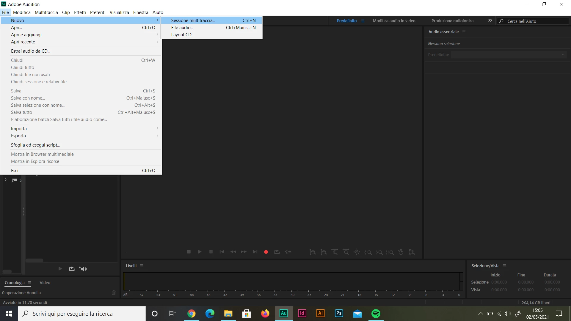Click the zoom in amplitude icon

tap(313, 252)
